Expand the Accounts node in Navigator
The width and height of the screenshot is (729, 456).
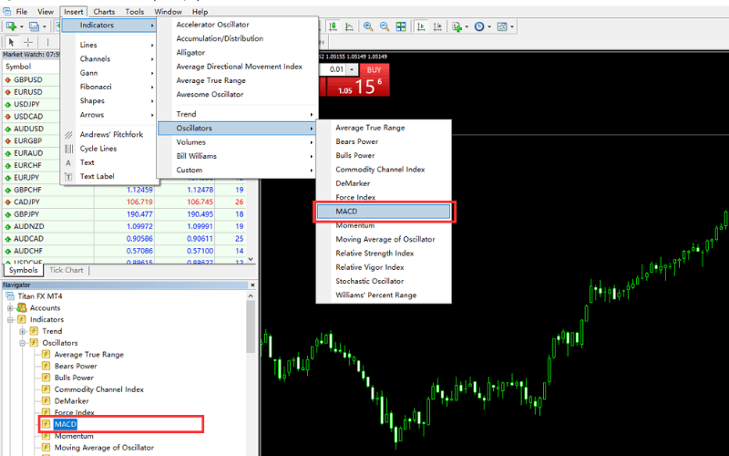pyautogui.click(x=10, y=308)
